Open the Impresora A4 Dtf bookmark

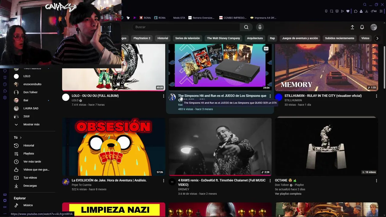click(263, 18)
